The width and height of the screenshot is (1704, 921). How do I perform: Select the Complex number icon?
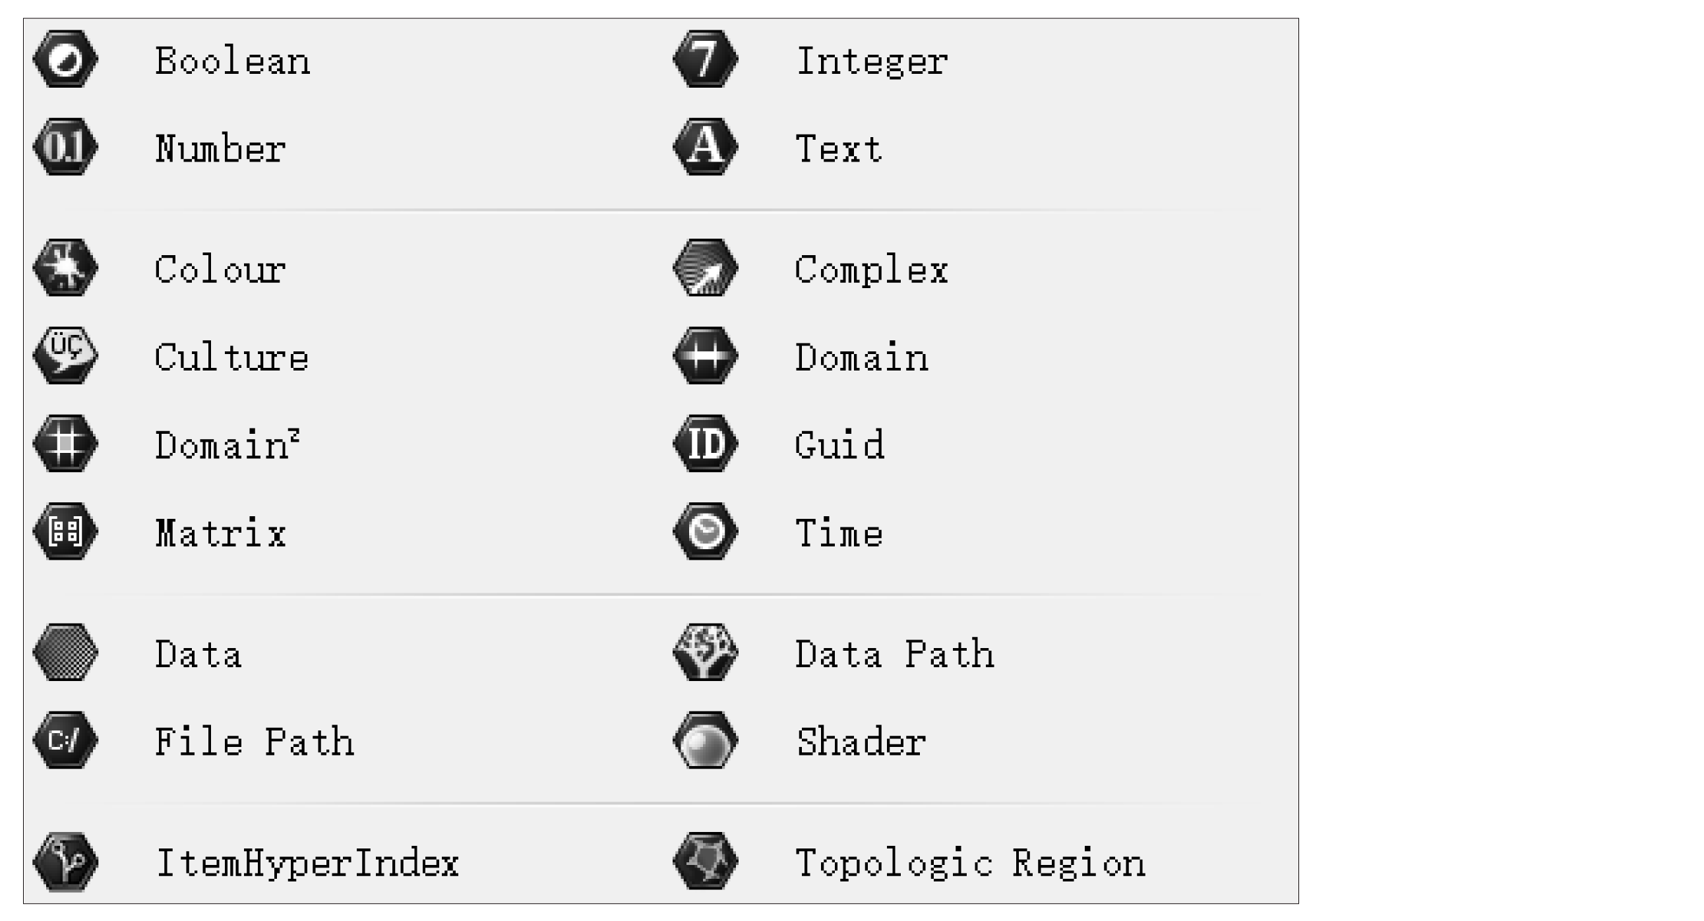coord(706,268)
